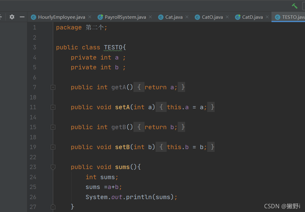Click the method name sums on line 23
305x212 pixels.
click(122, 167)
